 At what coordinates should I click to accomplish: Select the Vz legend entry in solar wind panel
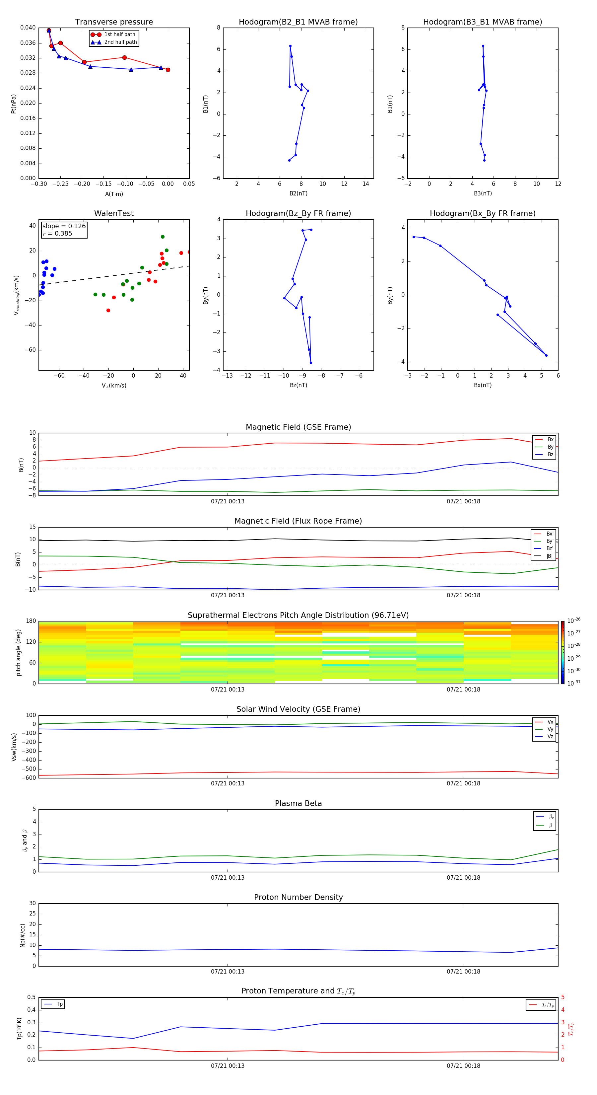544,736
